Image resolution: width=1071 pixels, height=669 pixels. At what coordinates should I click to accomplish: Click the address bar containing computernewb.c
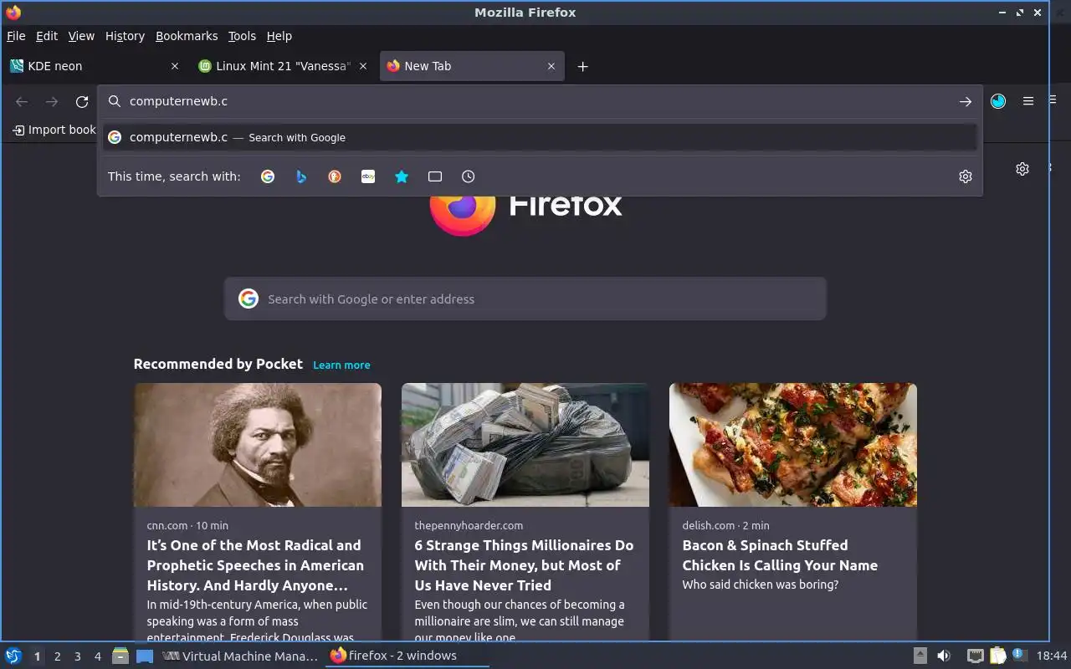(x=540, y=101)
